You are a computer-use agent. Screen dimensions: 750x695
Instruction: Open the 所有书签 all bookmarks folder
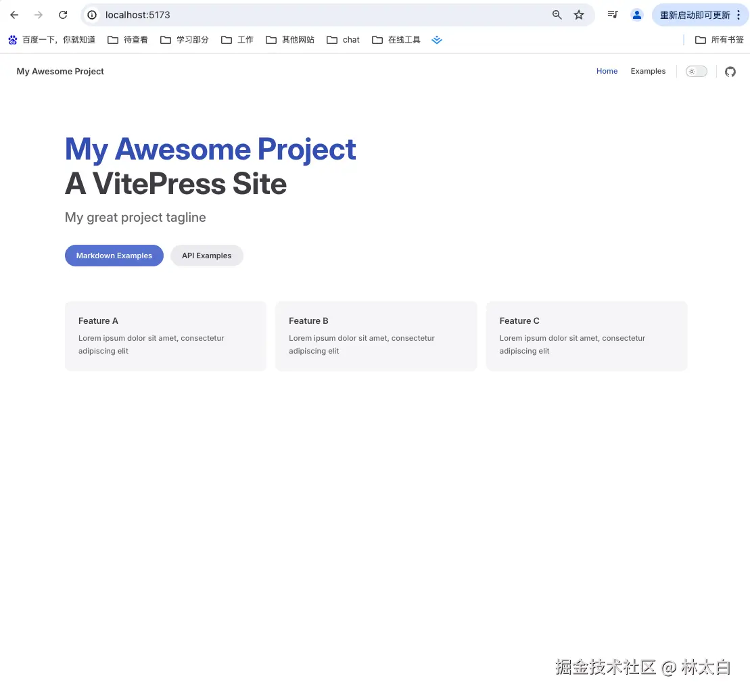(x=720, y=40)
